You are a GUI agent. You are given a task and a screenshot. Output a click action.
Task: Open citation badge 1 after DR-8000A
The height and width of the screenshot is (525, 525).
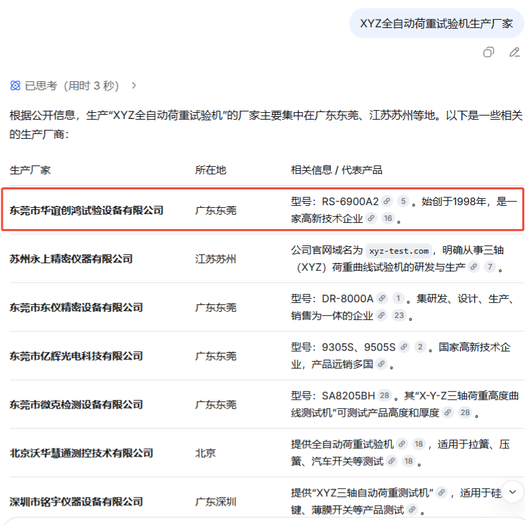(398, 298)
